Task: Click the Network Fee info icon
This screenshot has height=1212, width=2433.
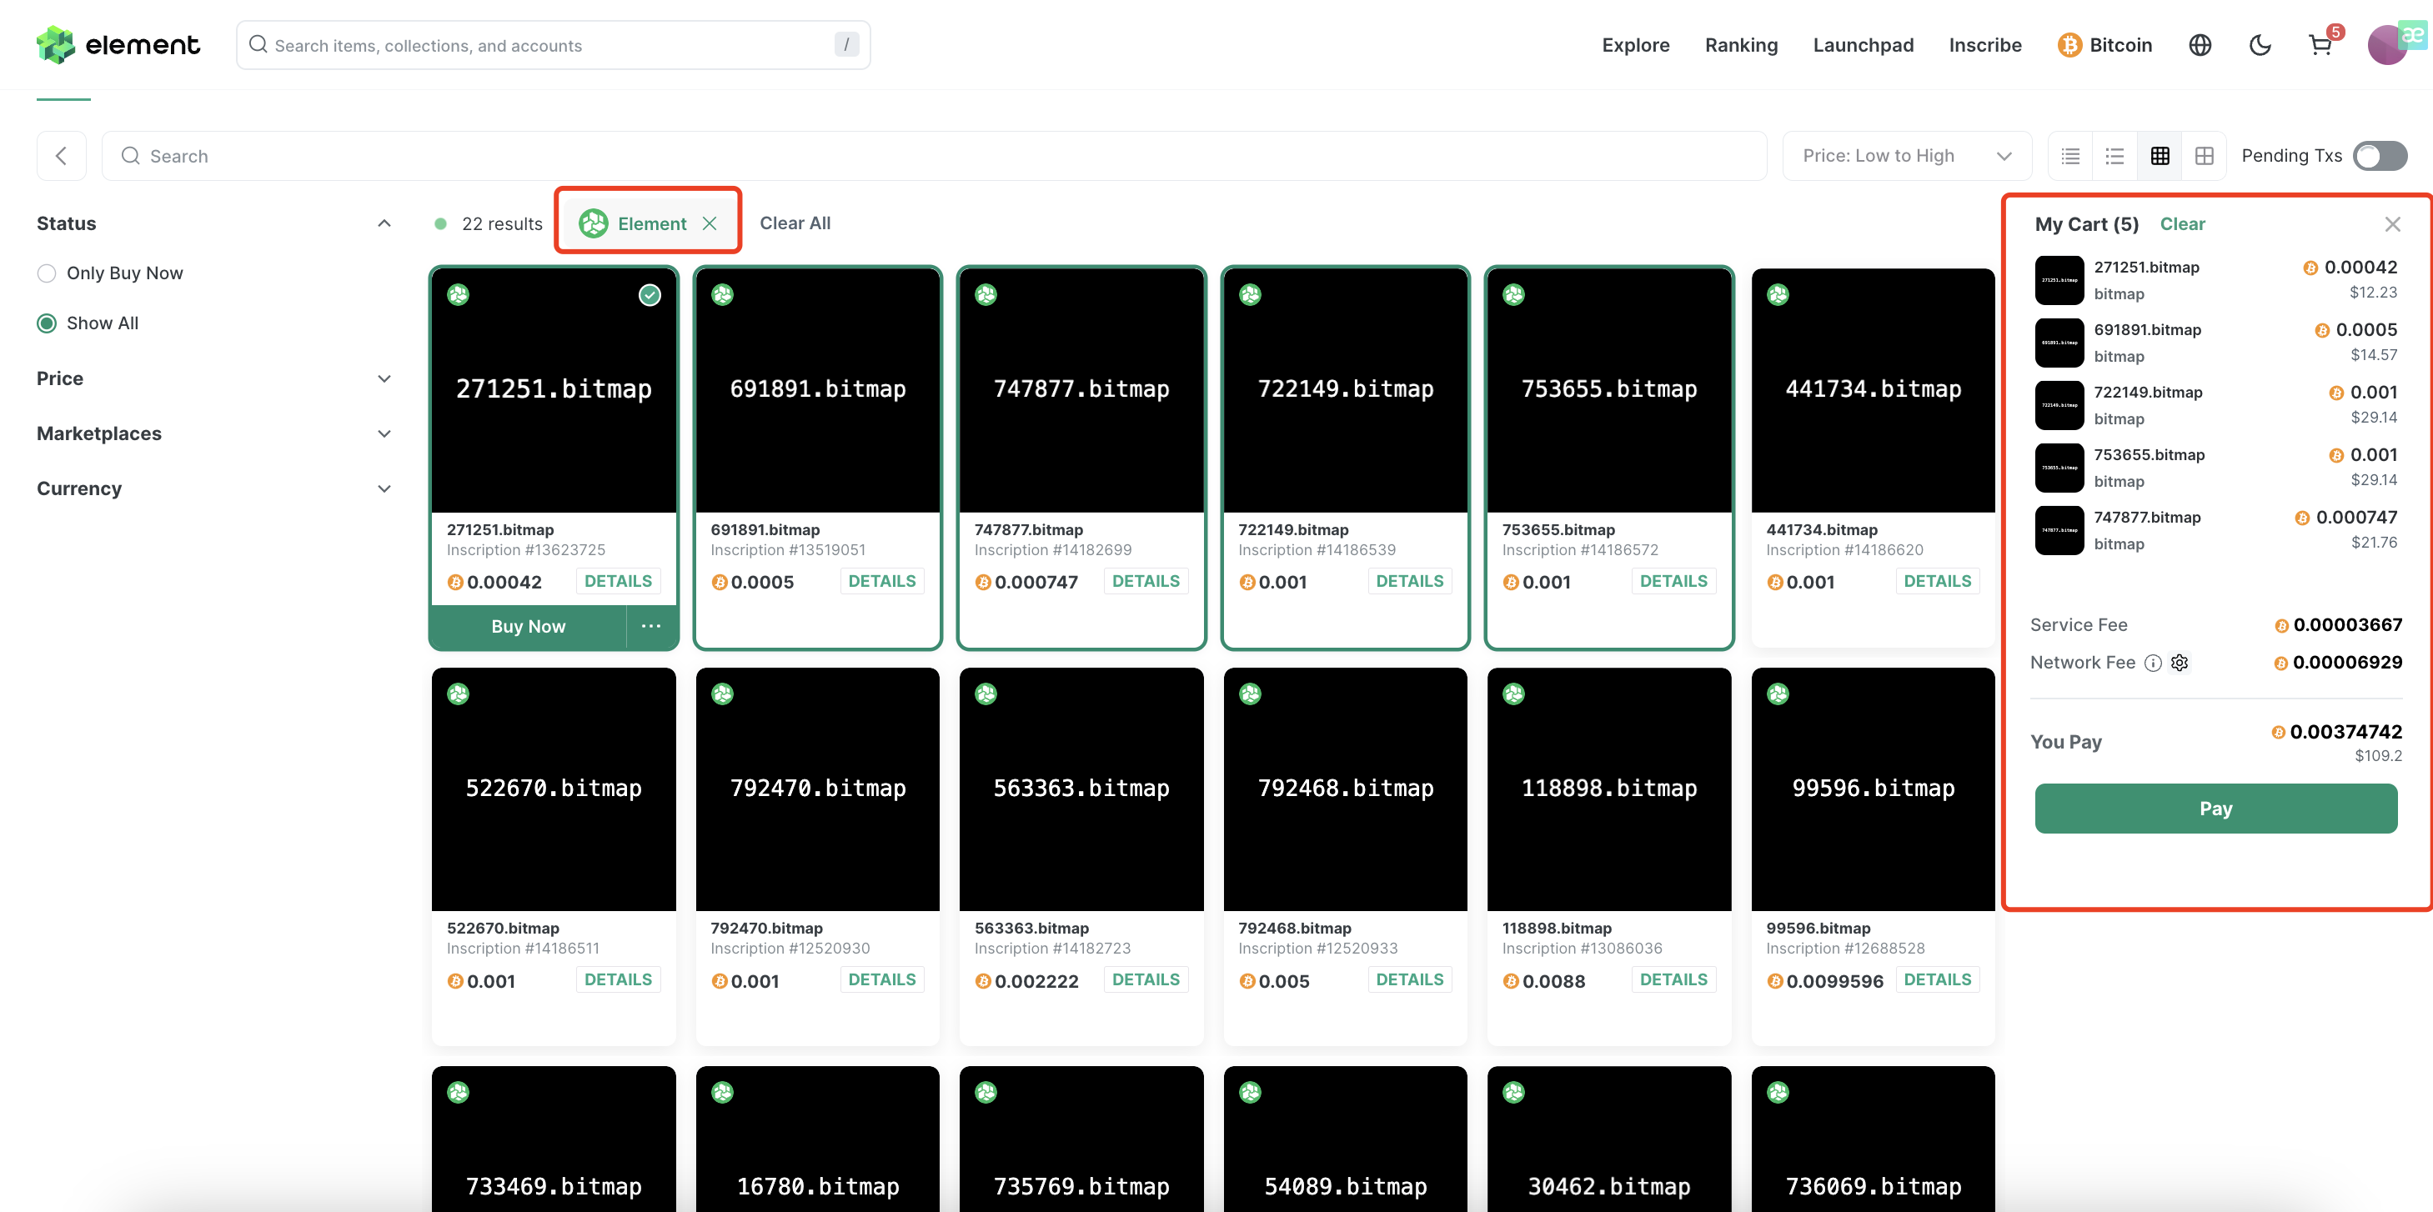Action: tap(2153, 663)
